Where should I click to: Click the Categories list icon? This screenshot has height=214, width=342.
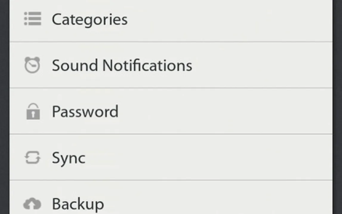pyautogui.click(x=32, y=19)
